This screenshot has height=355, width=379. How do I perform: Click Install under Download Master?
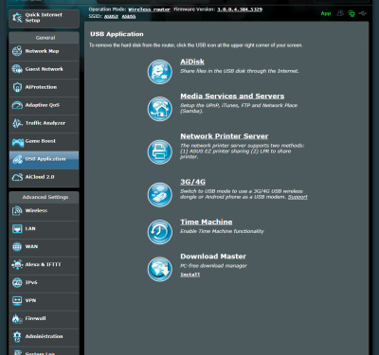tap(189, 275)
